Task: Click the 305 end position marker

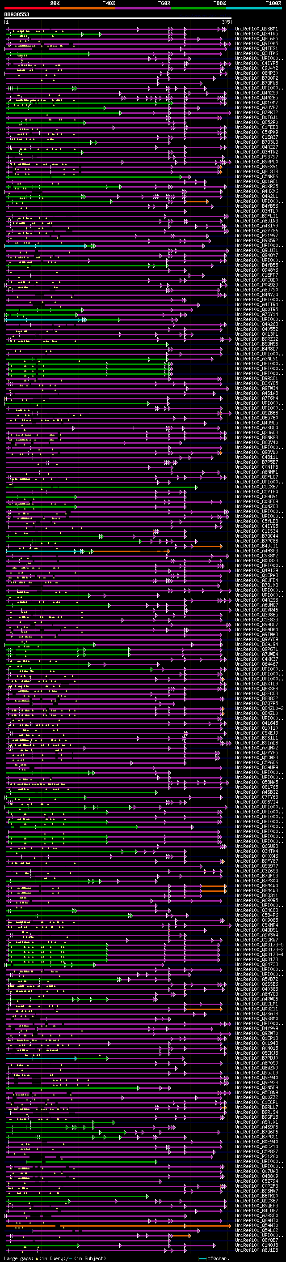Action: click(226, 22)
